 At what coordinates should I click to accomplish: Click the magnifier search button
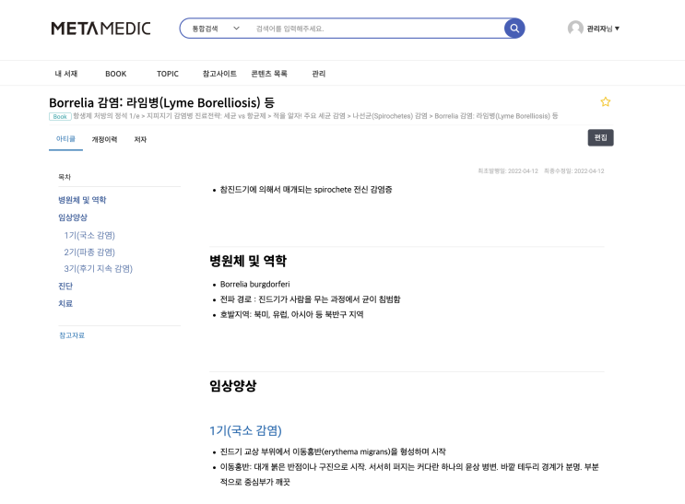coord(514,29)
